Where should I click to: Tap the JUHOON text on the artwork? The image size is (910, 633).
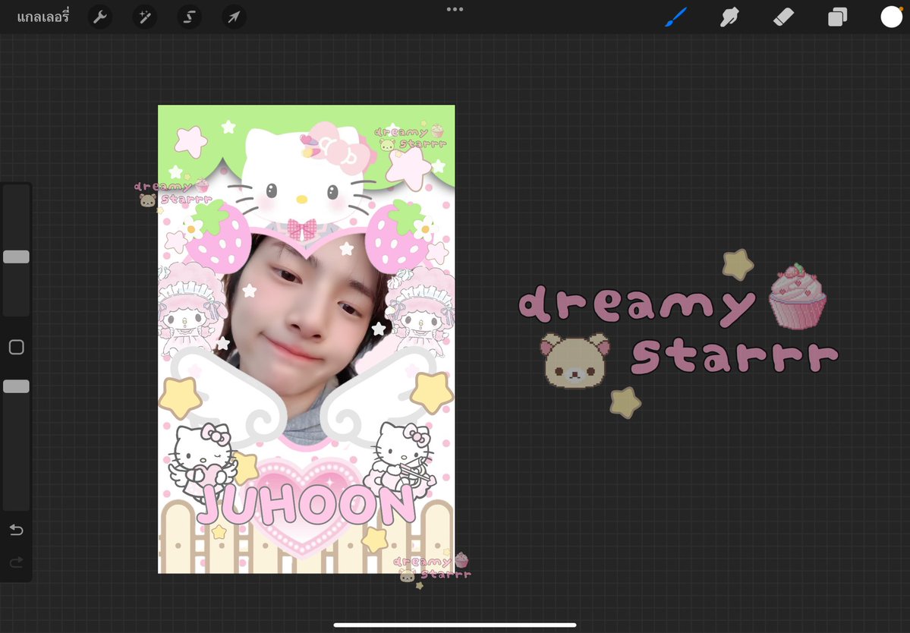307,504
